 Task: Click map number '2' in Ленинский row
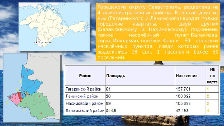coord(208,96)
